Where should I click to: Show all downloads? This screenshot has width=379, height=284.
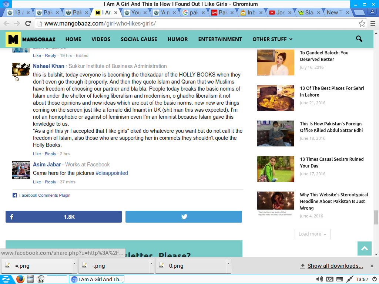pos(335,266)
